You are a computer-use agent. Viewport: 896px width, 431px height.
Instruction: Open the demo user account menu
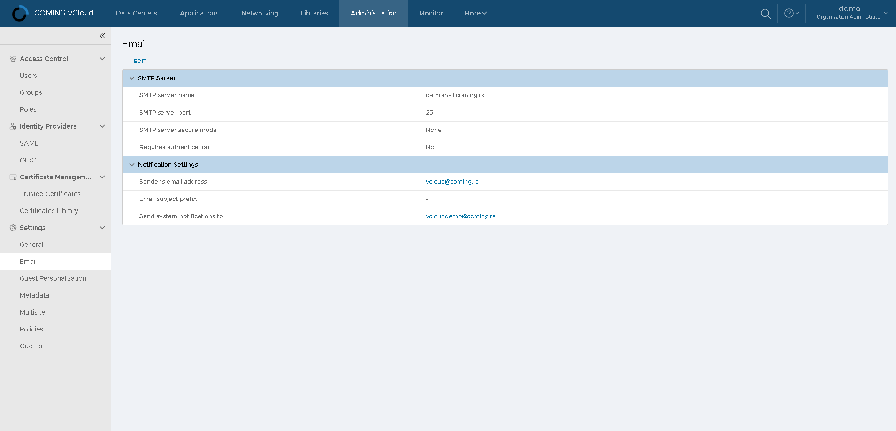tap(850, 13)
